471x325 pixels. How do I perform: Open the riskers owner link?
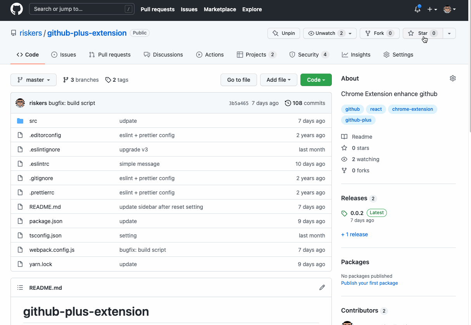(x=31, y=33)
